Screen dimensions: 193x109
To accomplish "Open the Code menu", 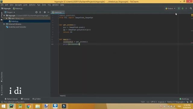I will tap(25, 5).
